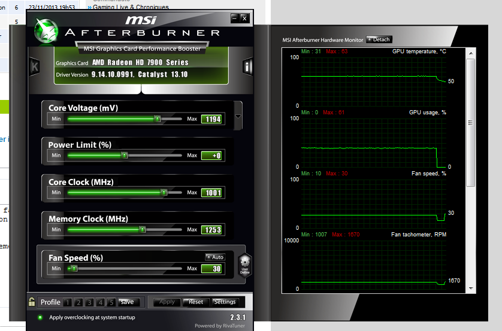Select profile slot 5
Image resolution: width=502 pixels, height=331 pixels.
(111, 302)
